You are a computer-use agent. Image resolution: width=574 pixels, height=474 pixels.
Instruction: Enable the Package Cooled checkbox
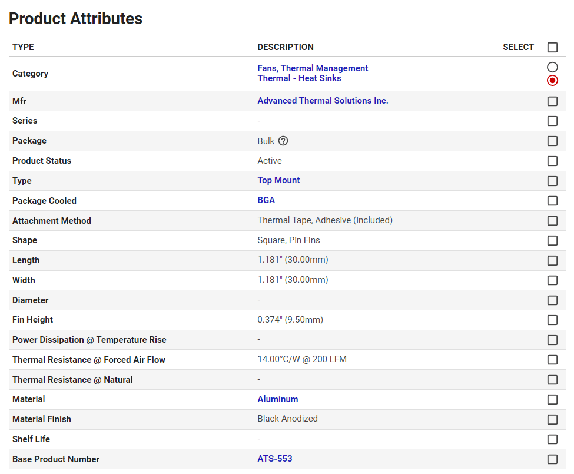coord(552,201)
